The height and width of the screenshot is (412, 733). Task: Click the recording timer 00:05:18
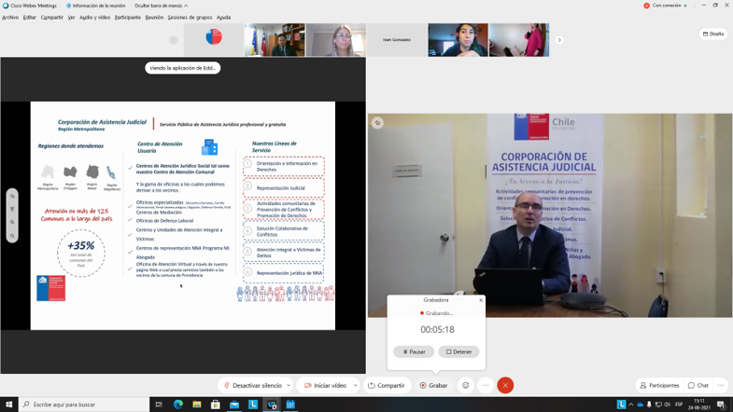coord(437,329)
